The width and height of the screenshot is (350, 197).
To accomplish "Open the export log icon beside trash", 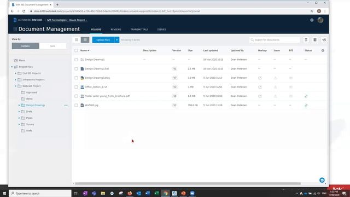I will 315,40.
